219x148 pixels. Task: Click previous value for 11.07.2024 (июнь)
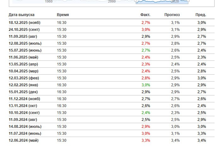(x=202, y=134)
